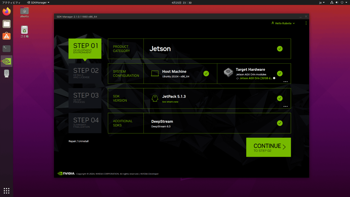Image resolution: width=350 pixels, height=197 pixels.
Task: Select the STEP 02 Details and License tab
Action: (85, 73)
